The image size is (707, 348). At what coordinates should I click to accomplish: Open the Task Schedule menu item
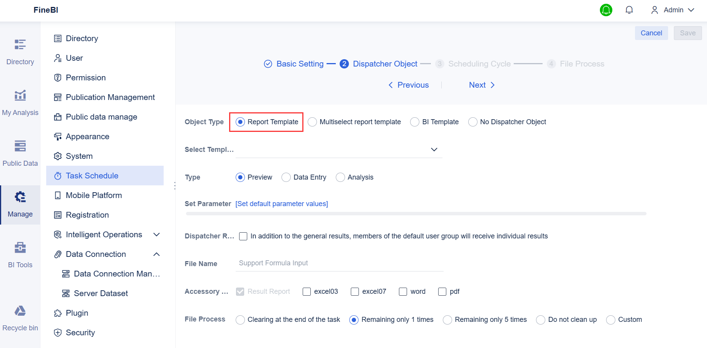[x=92, y=175]
